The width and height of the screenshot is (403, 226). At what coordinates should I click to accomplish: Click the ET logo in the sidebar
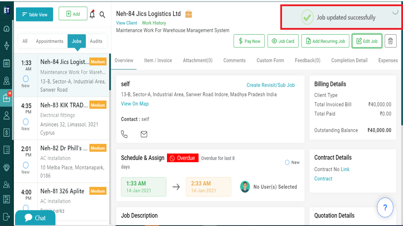pyautogui.click(x=6, y=11)
